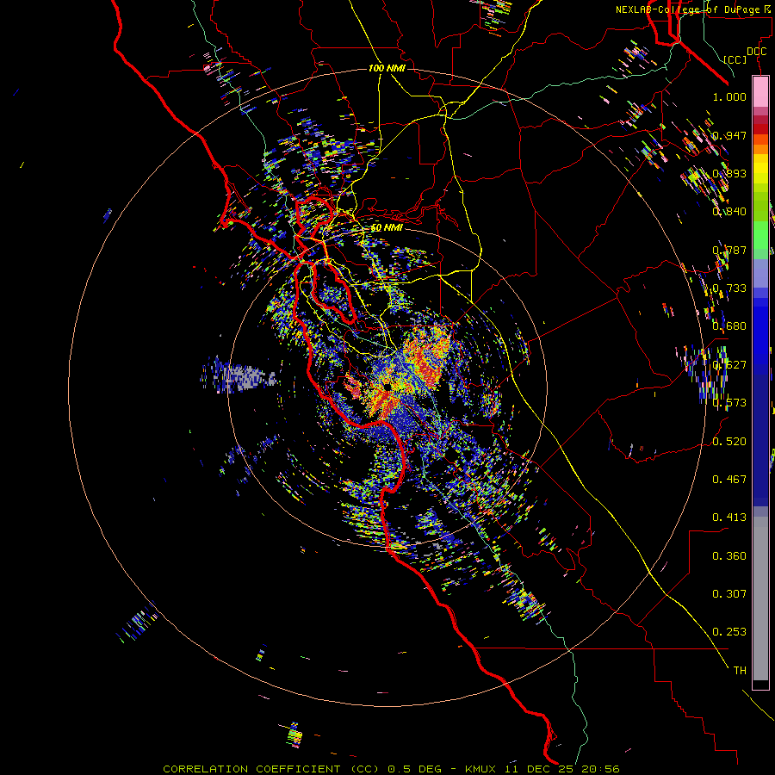Select the 0.360 scale value

coord(729,556)
